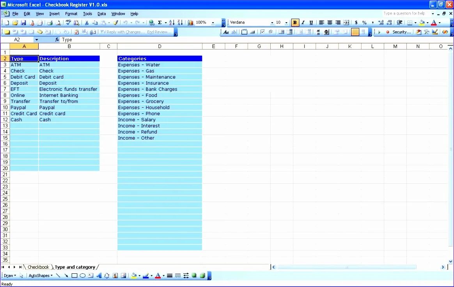The width and height of the screenshot is (454, 287).
Task: Choose Line Color on Drawing toolbar
Action: (x=146, y=276)
